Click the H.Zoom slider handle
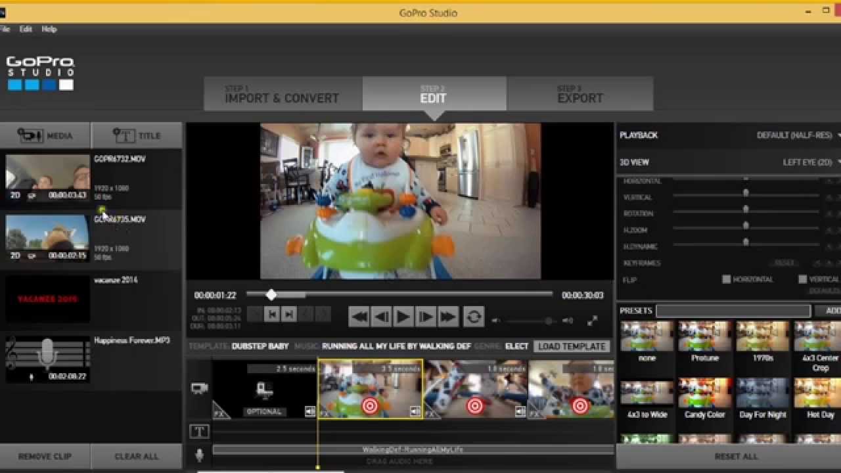Image resolution: width=841 pixels, height=473 pixels. pos(746,226)
